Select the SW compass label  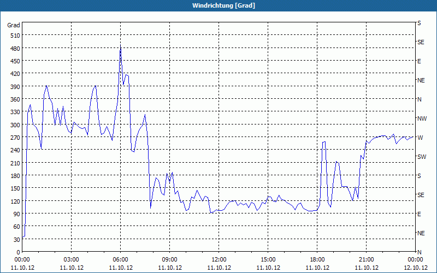tap(422, 157)
